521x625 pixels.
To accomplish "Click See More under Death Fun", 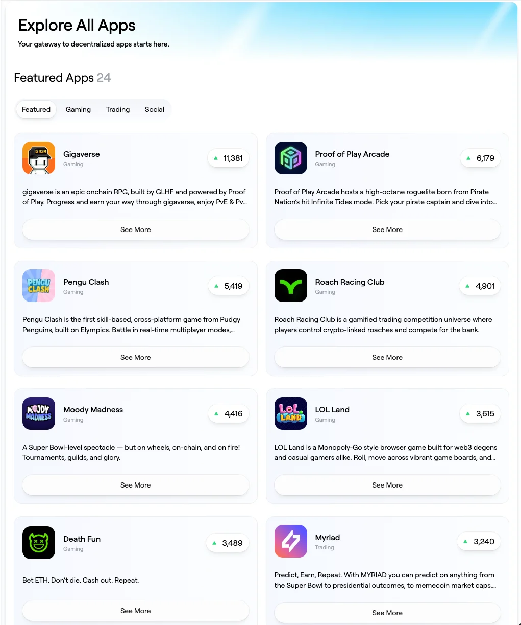I will (x=136, y=611).
